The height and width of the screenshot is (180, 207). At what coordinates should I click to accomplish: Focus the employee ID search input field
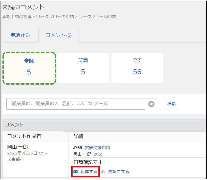(x=77, y=104)
